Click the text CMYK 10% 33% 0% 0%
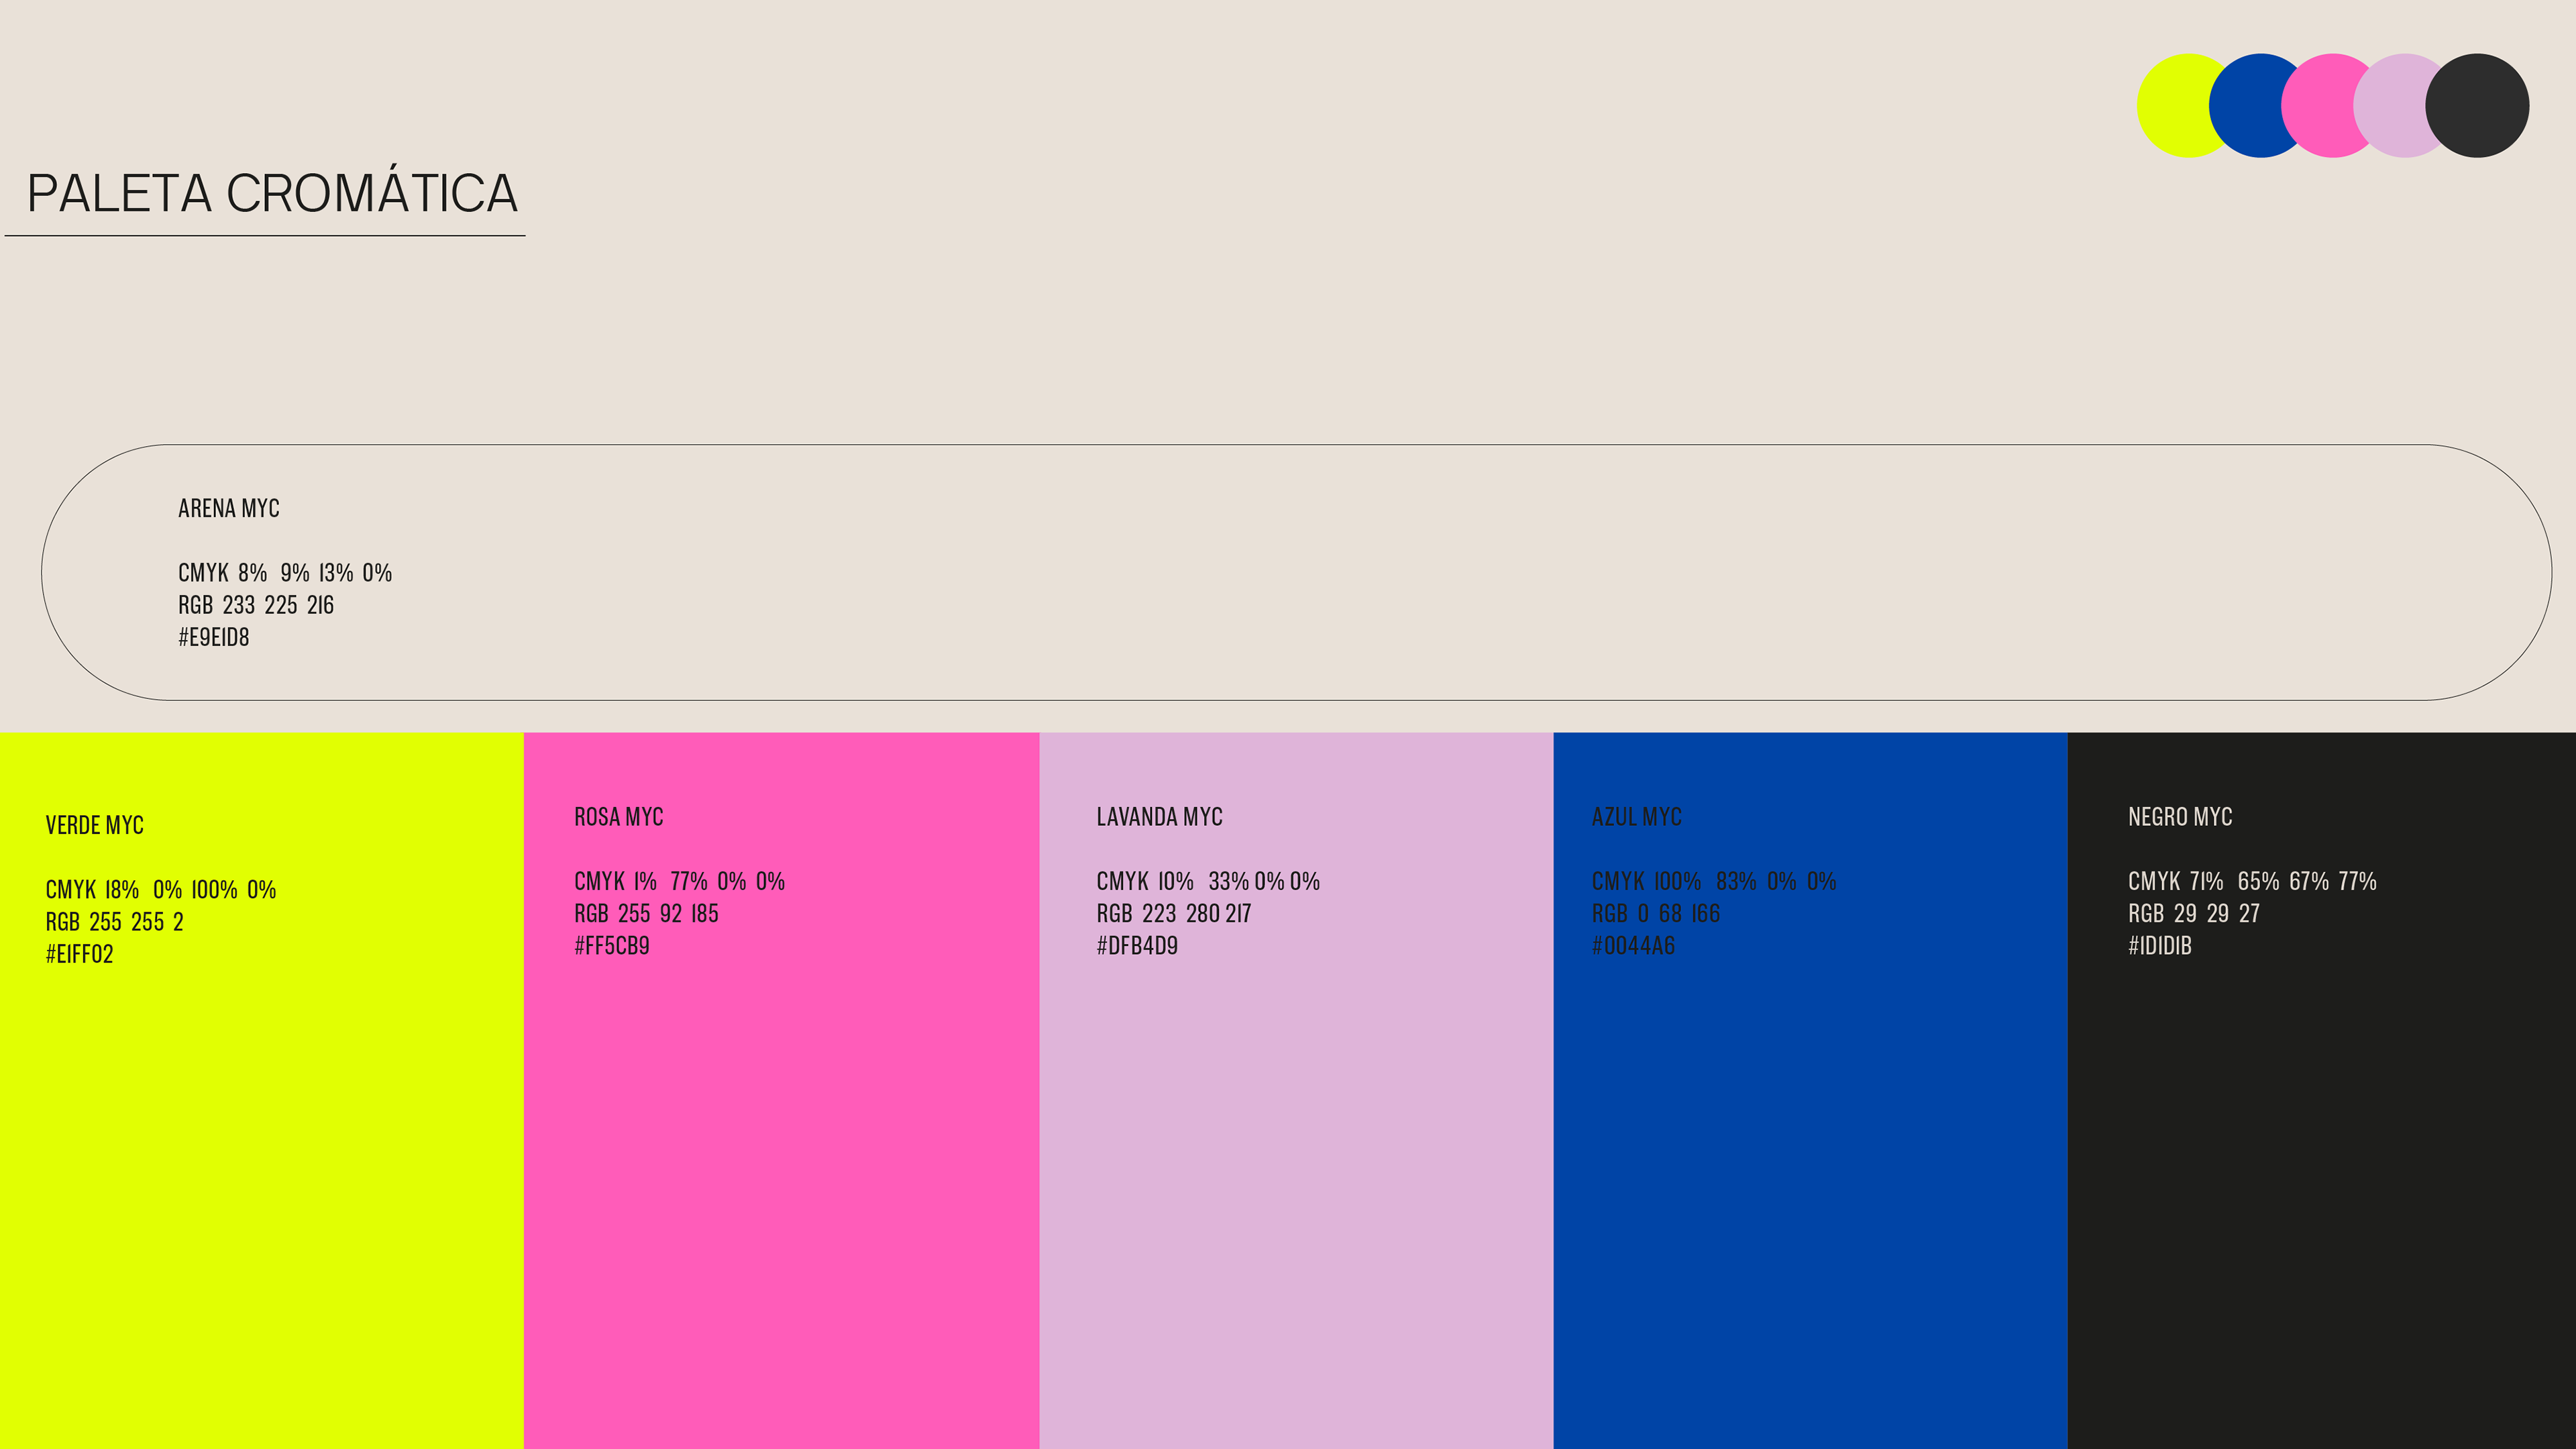The height and width of the screenshot is (1449, 2576). tap(1209, 880)
